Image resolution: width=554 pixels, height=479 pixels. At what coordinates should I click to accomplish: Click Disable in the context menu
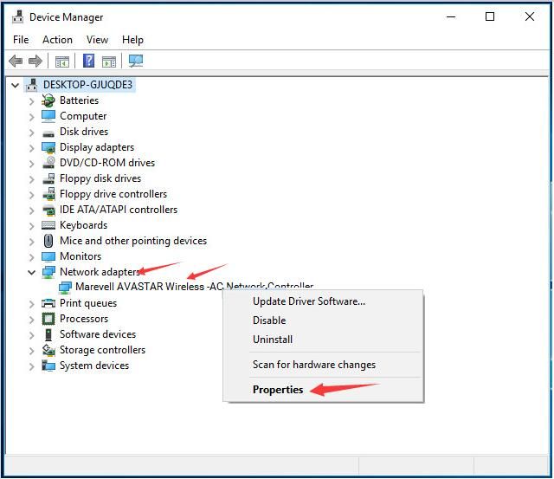click(x=269, y=320)
